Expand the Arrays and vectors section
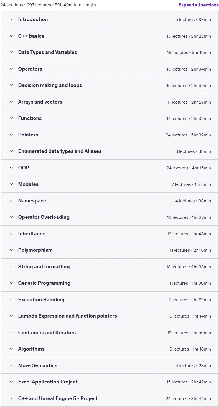 [x=109, y=102]
